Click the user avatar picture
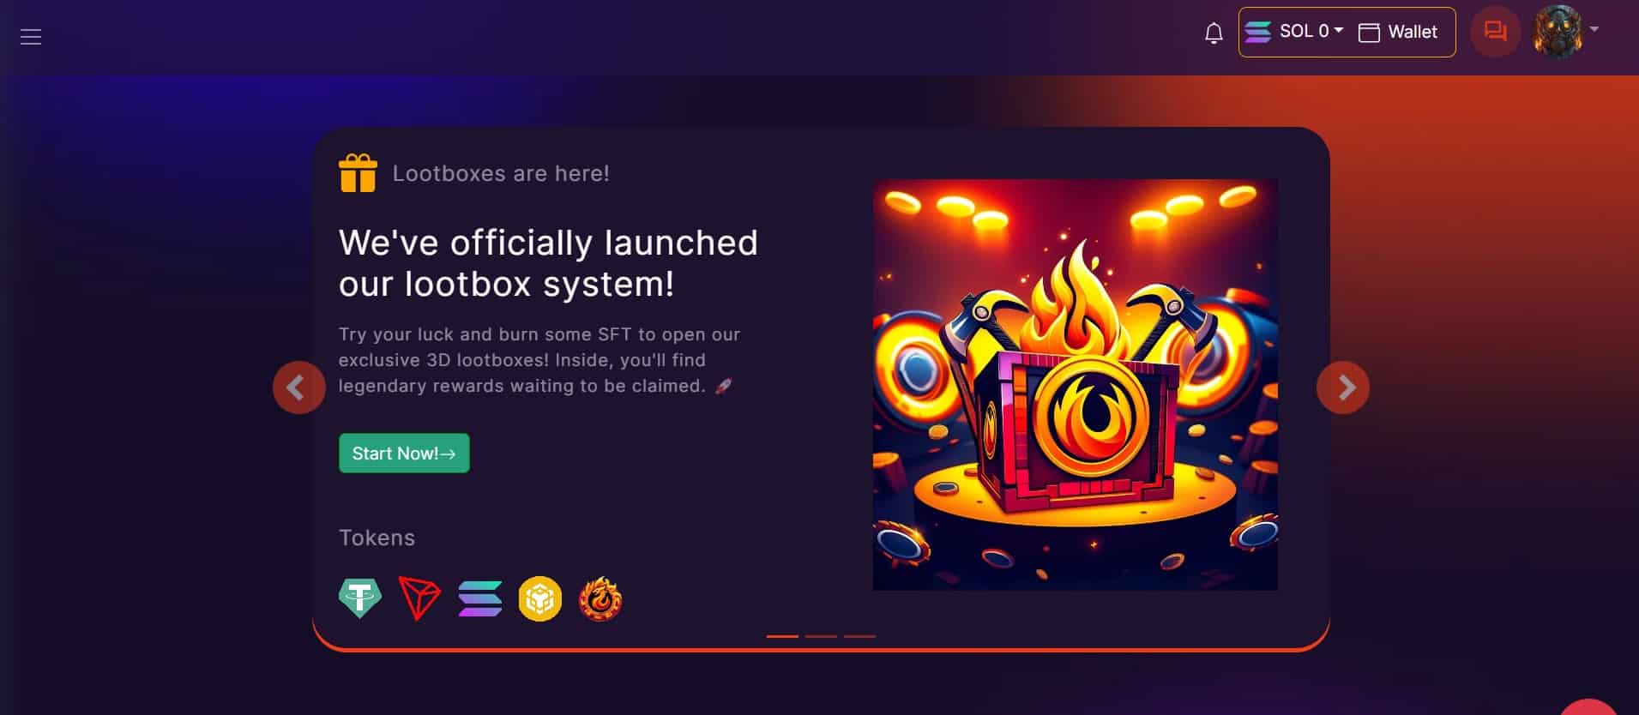1639x715 pixels. pos(1558,33)
